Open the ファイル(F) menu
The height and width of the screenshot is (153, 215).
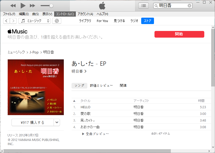(x=9, y=14)
